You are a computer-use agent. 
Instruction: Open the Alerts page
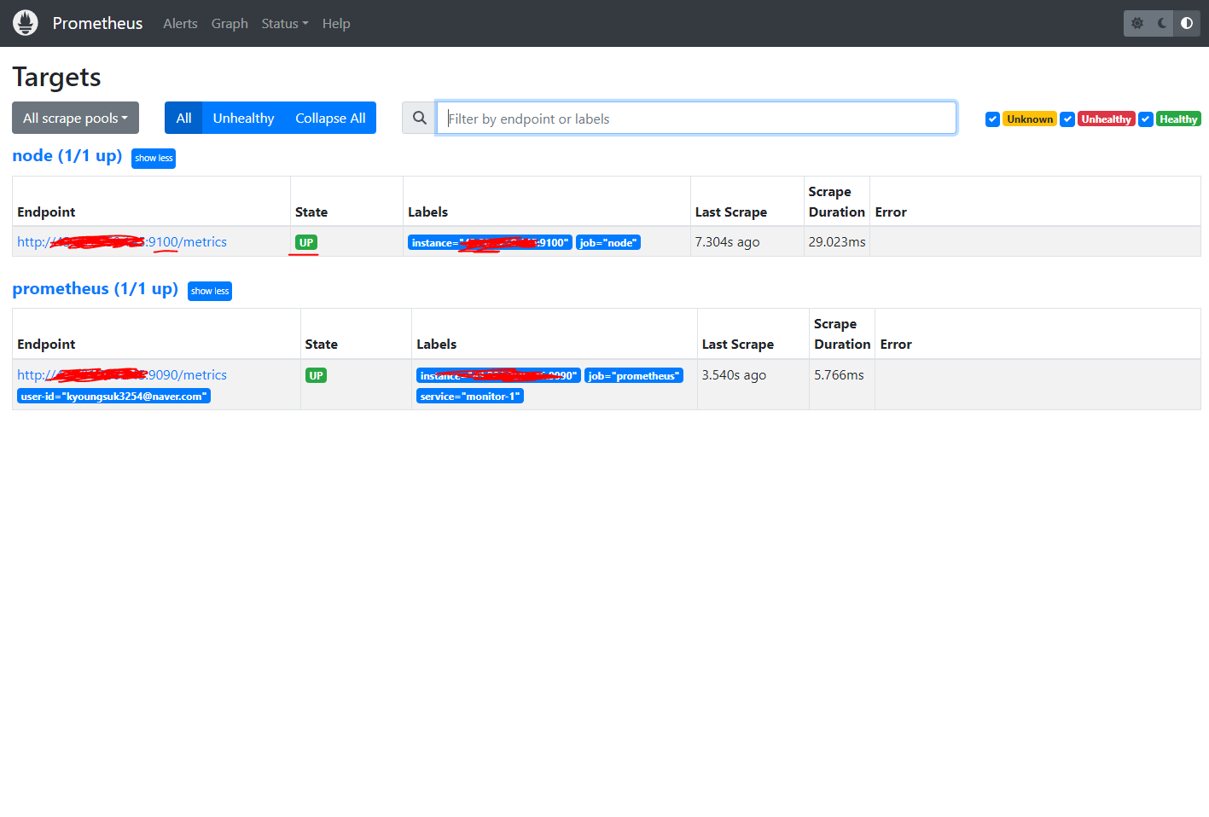(x=180, y=24)
